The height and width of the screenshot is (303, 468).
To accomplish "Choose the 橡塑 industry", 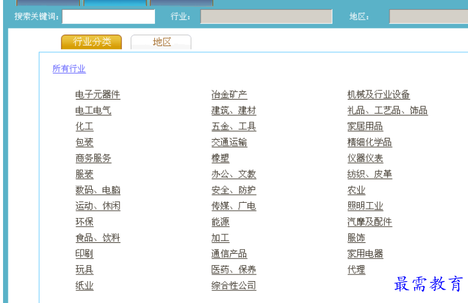I will (x=220, y=158).
